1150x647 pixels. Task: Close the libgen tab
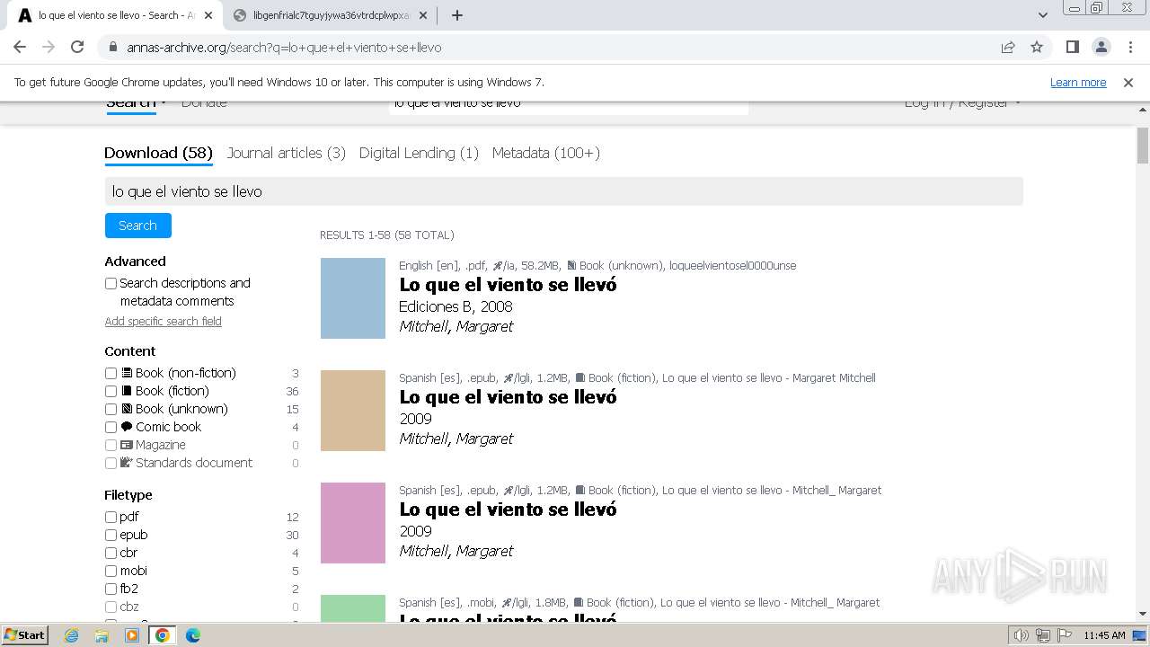423,15
